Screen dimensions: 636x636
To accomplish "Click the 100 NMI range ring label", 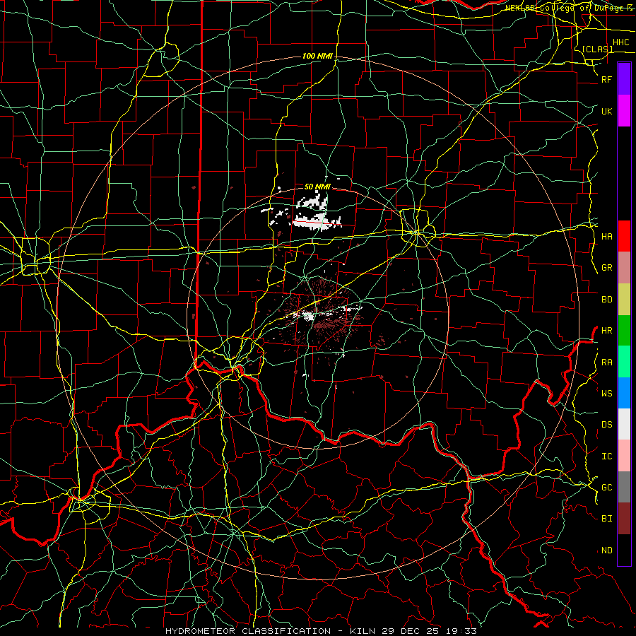I will coord(317,56).
